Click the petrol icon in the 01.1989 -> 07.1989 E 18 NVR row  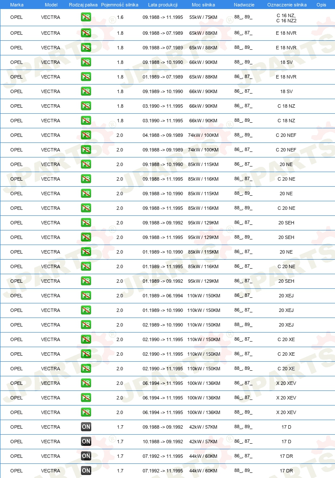(86, 76)
